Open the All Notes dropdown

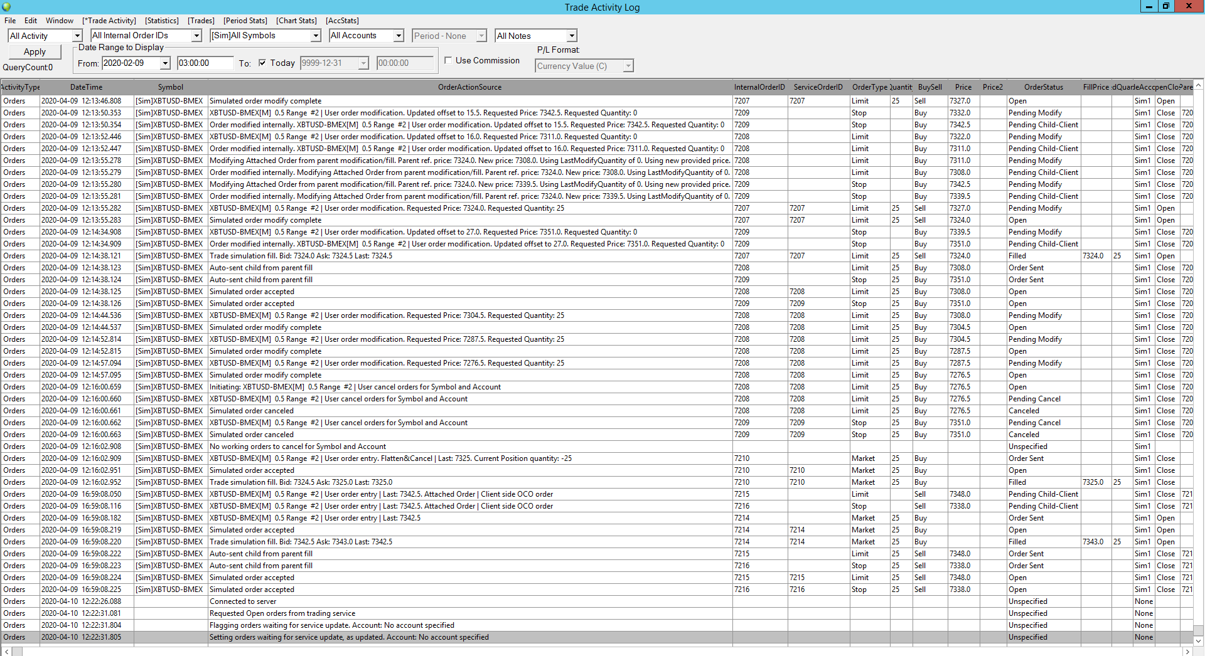571,36
